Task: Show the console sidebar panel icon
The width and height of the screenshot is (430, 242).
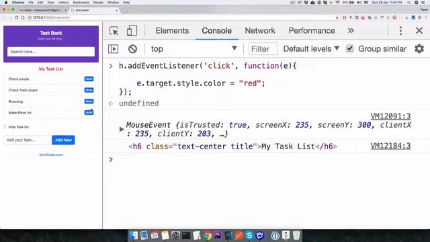Action: pyautogui.click(x=113, y=49)
